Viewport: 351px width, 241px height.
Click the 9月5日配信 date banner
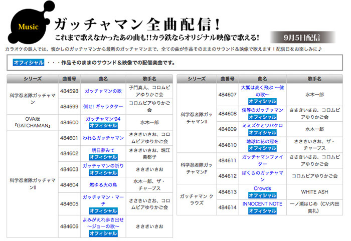tap(302, 38)
